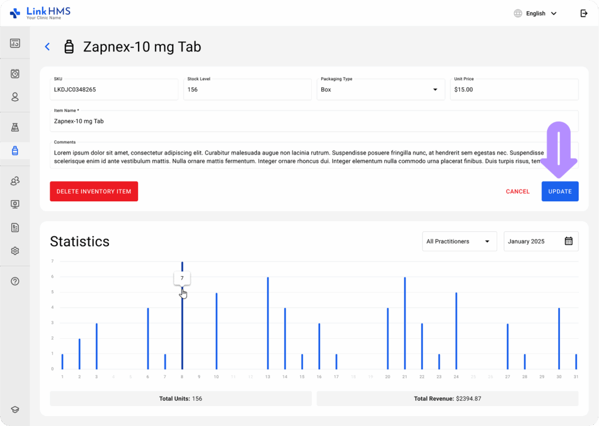The height and width of the screenshot is (426, 599).
Task: Click the chart bar for day 20
Action: 388,338
